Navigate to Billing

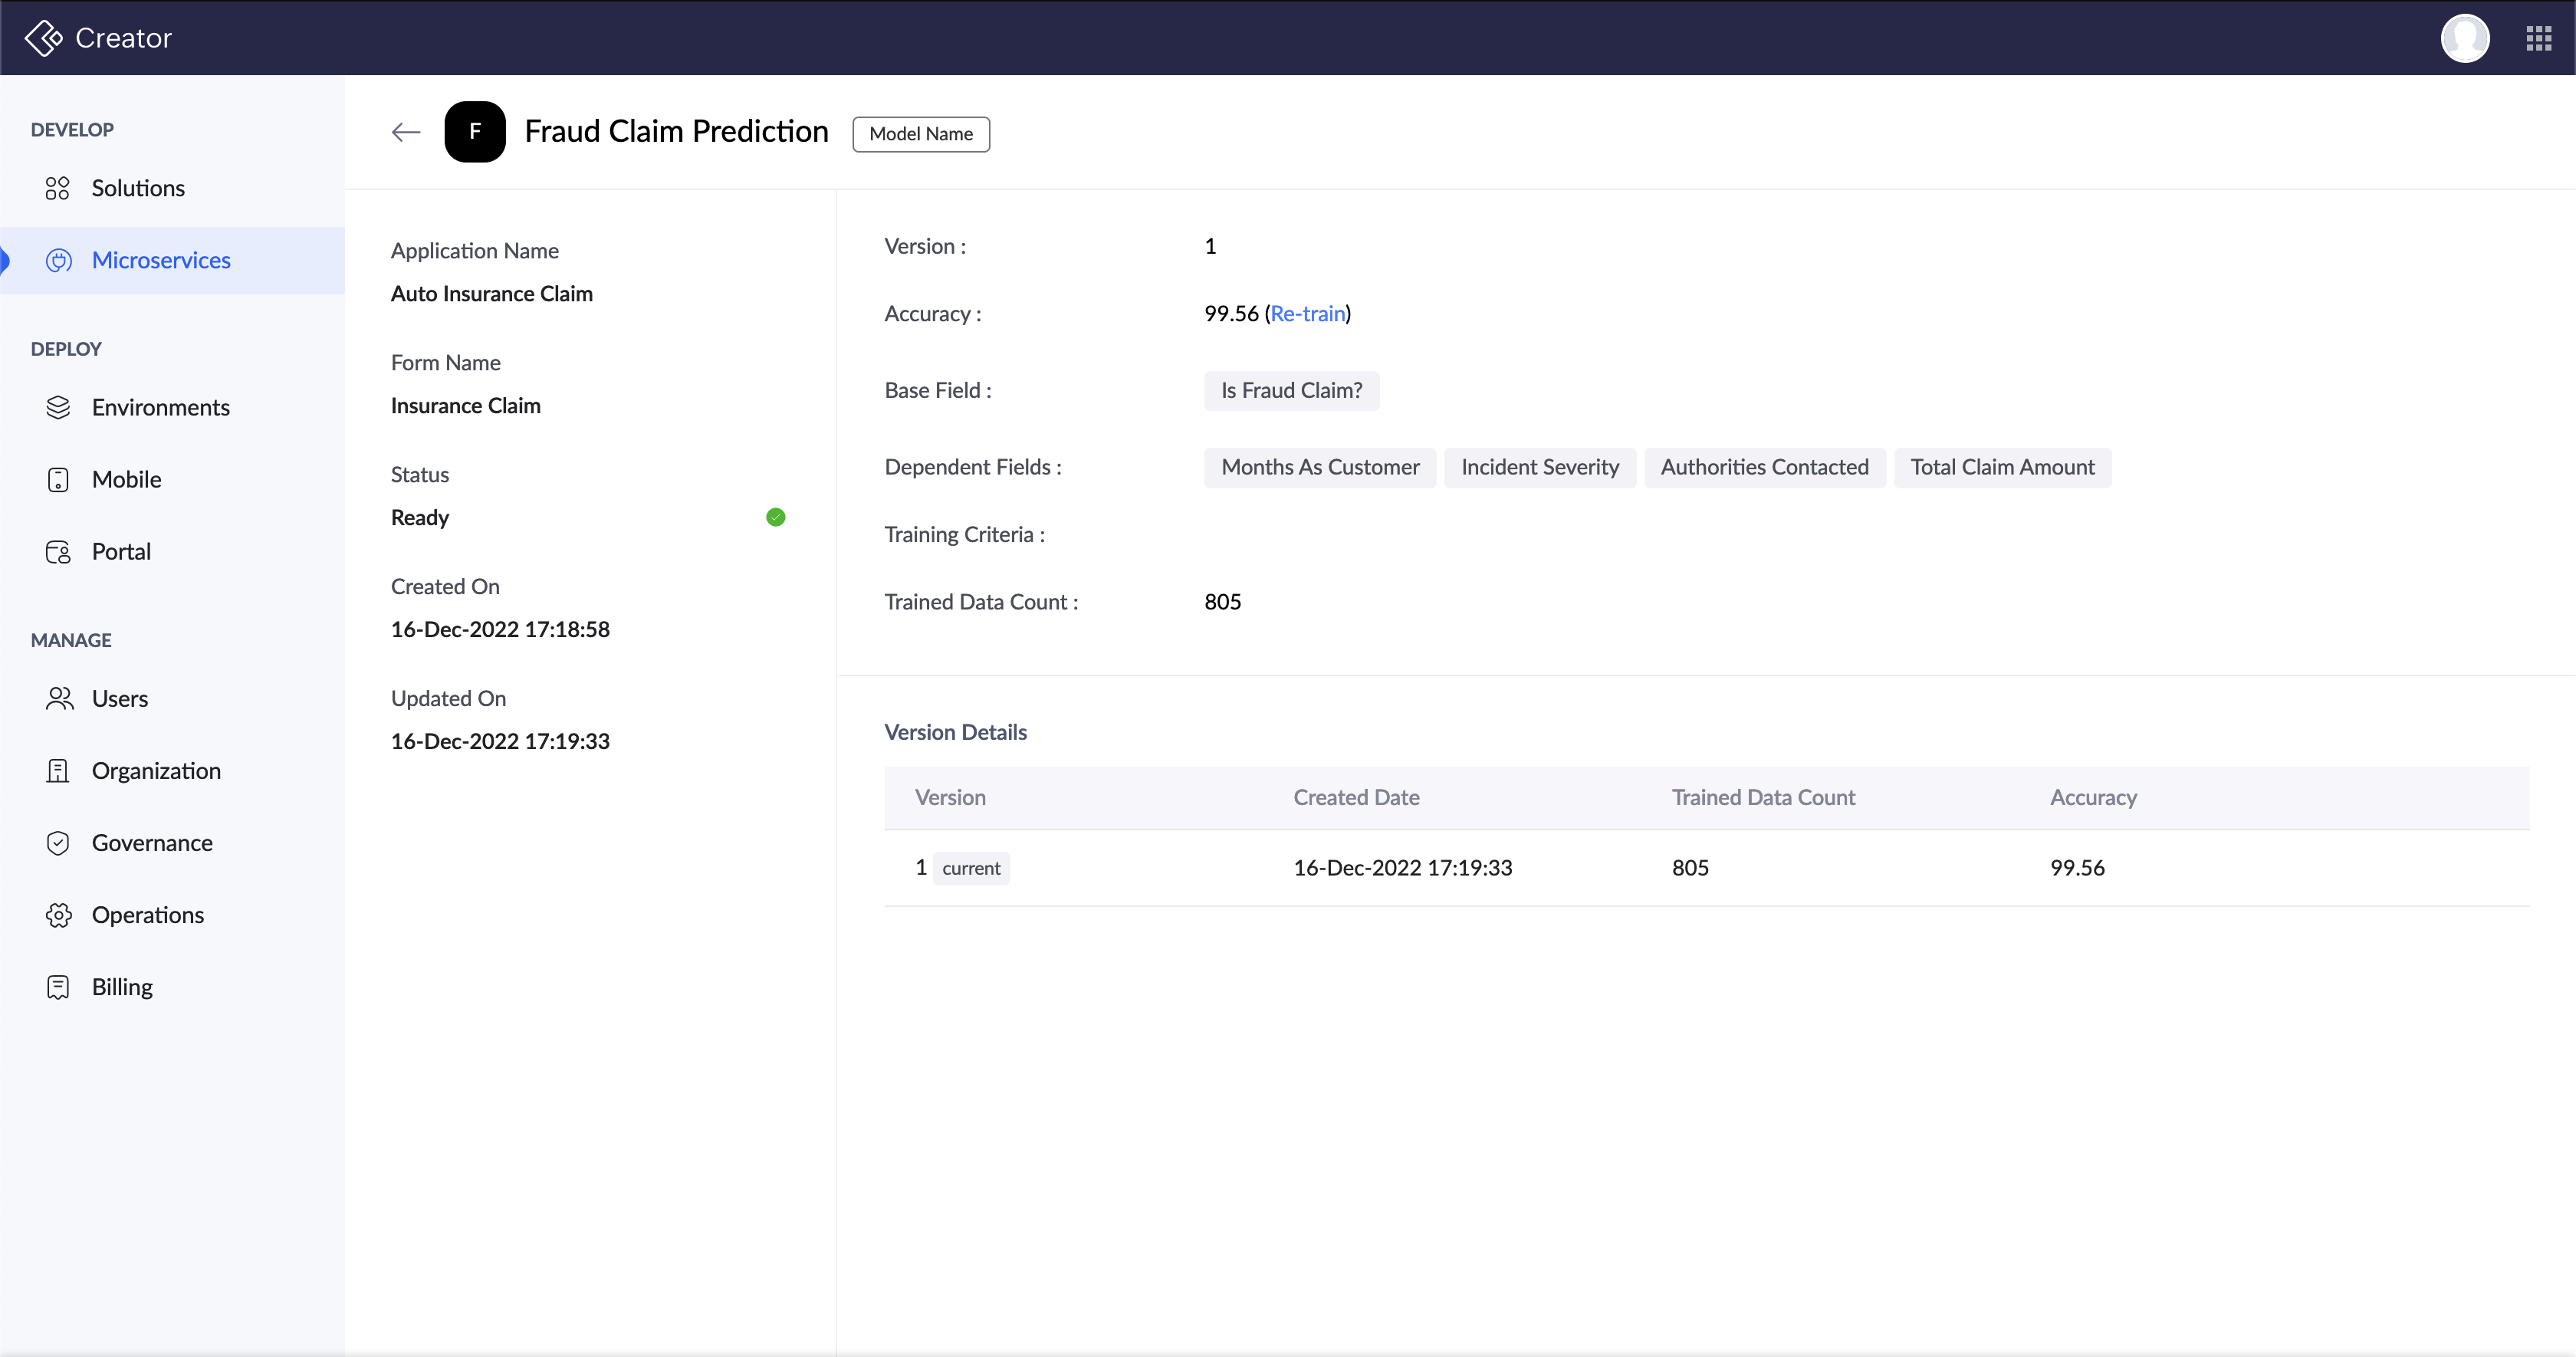click(122, 987)
